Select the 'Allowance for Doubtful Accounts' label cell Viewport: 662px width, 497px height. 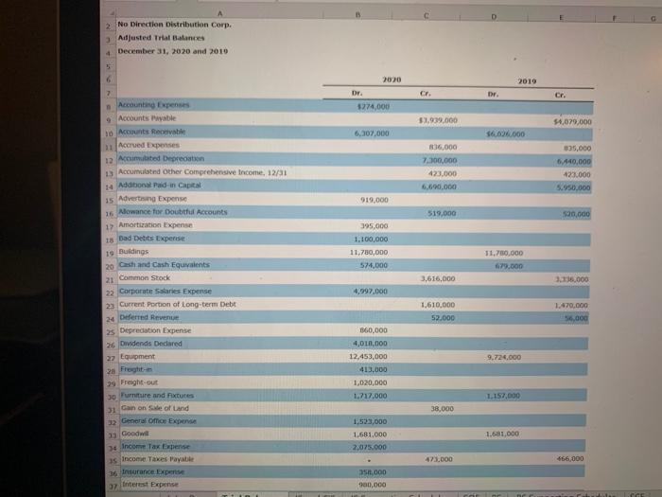[173, 212]
